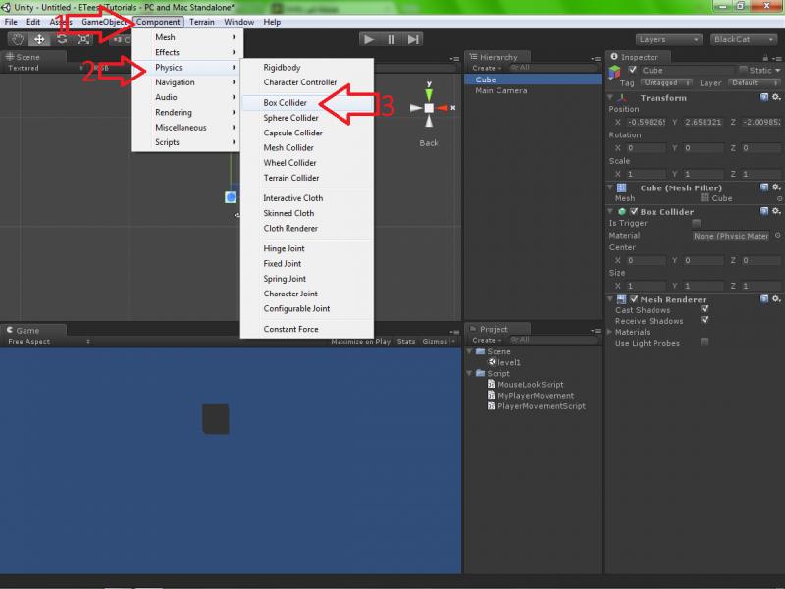Open Project panel options menu icon
The height and width of the screenshot is (589, 785).
596,331
